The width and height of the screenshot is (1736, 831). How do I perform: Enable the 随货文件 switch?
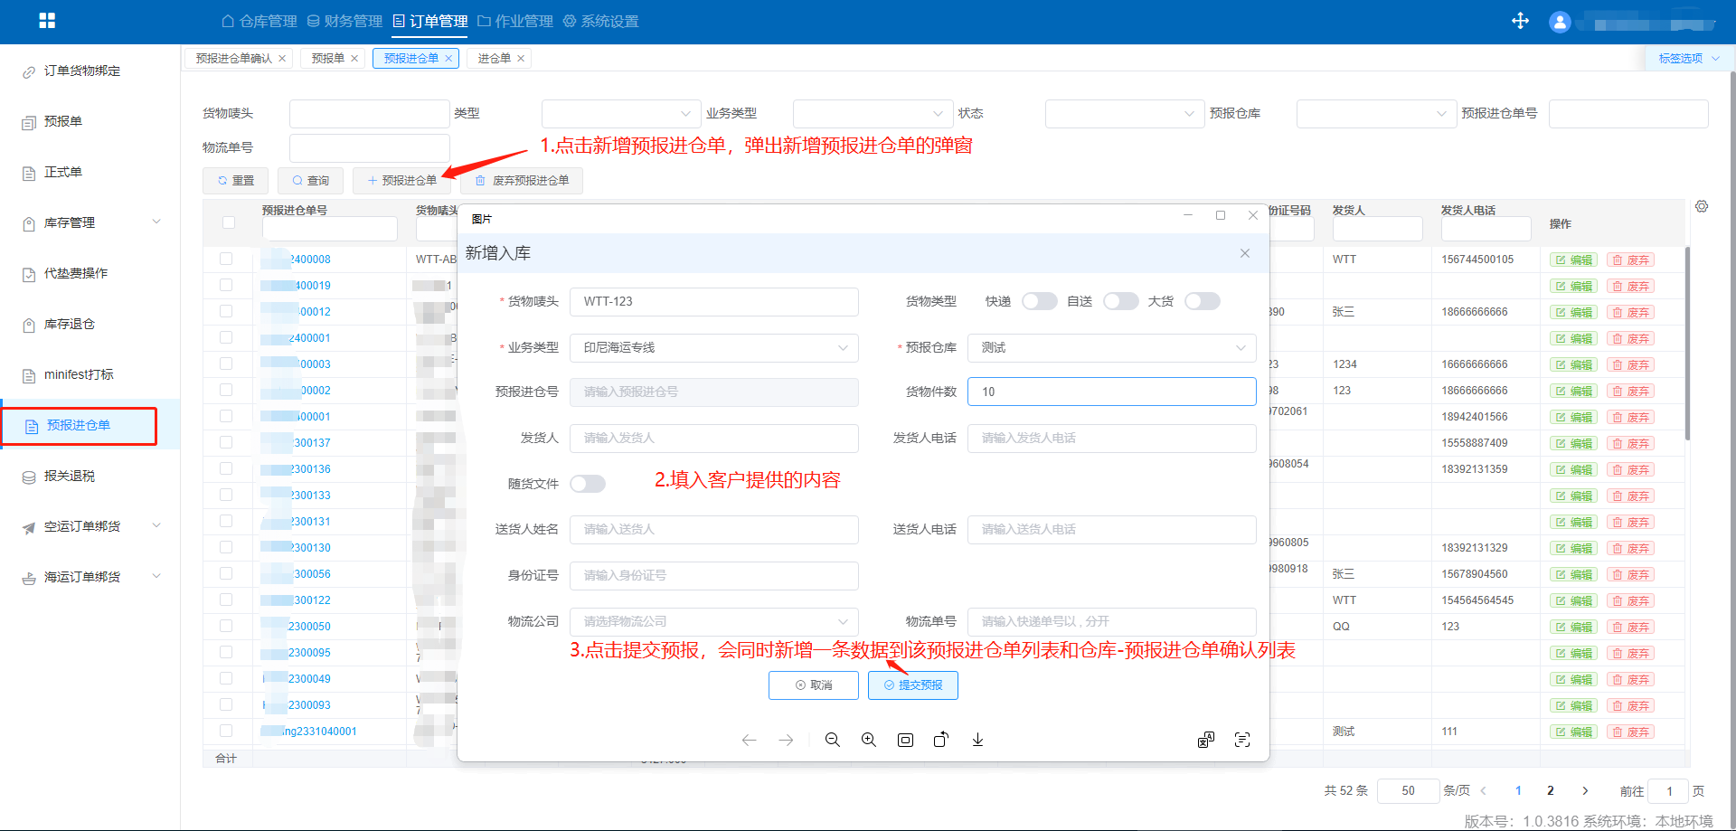(x=588, y=484)
